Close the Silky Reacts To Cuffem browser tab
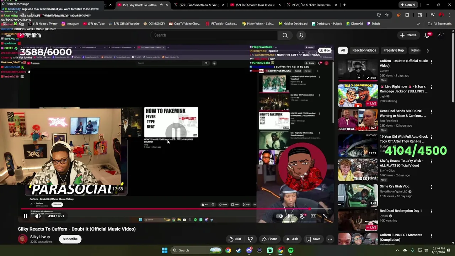455x256 pixels. [167, 5]
